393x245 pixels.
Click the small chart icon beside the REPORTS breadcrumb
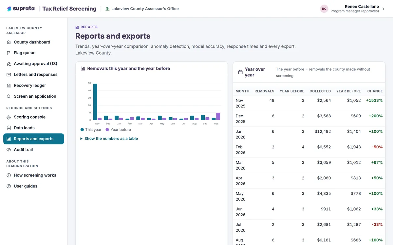point(77,27)
